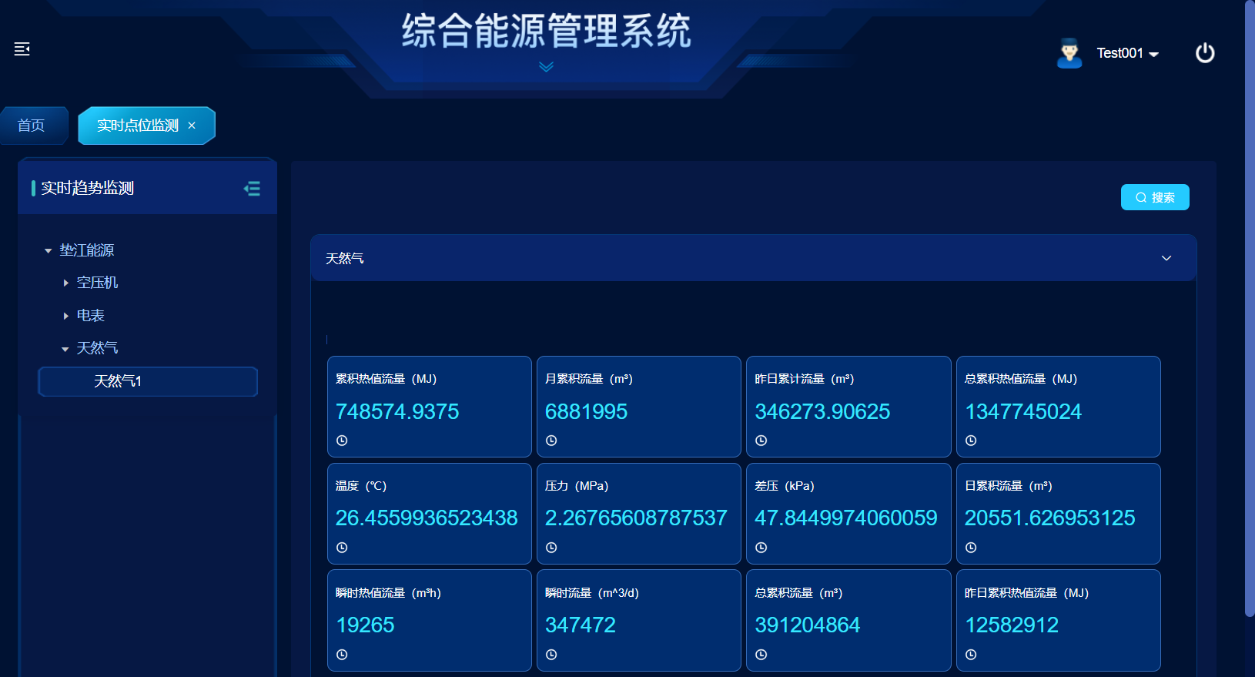Collapse the 实时趋势监测 panel icon
Viewport: 1255px width, 677px height.
(252, 189)
